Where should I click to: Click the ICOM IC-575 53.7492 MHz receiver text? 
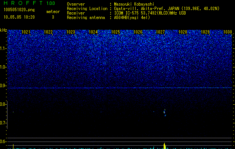point(150,13)
